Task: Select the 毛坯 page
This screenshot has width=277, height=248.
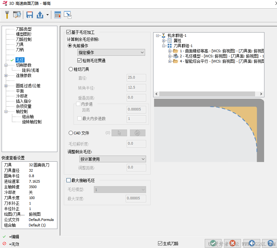Action: 20,60
